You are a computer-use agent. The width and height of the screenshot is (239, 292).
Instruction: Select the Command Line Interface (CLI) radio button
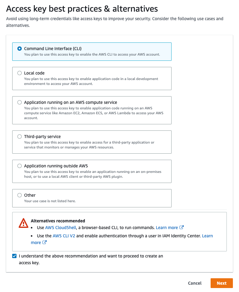(19, 49)
